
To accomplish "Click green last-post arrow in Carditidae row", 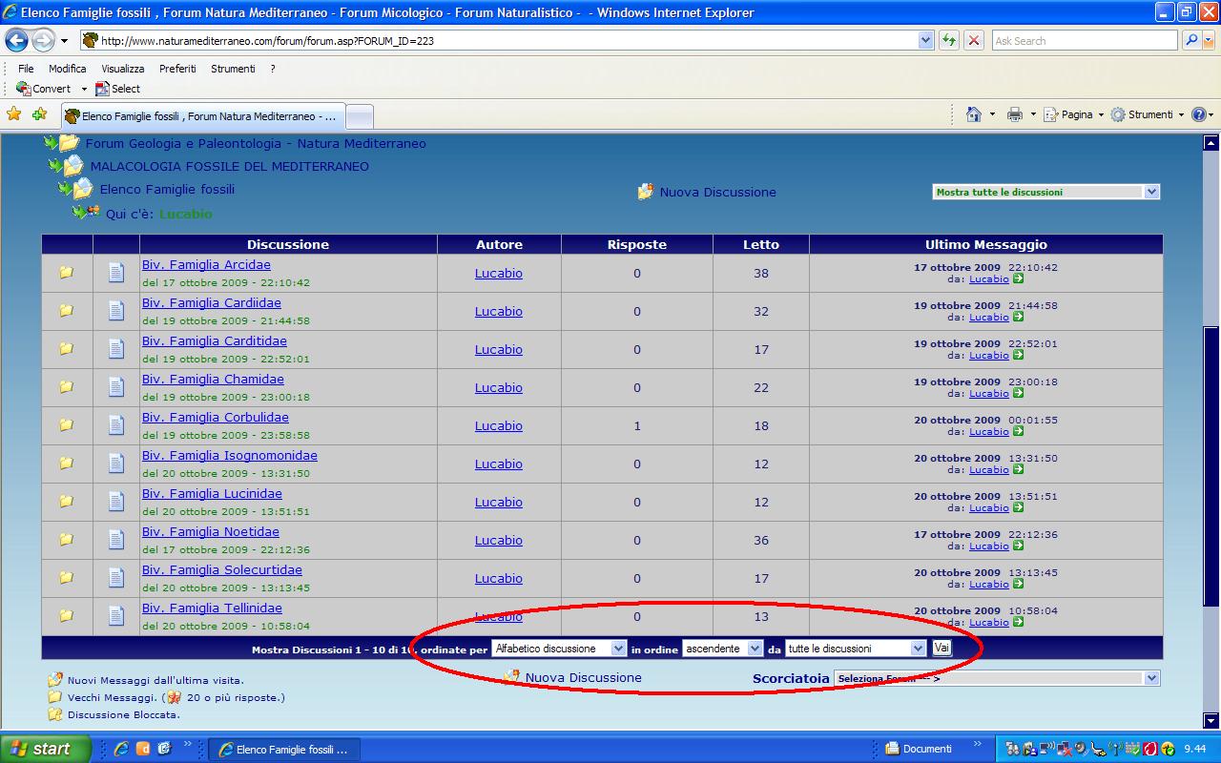I will click(x=1019, y=355).
